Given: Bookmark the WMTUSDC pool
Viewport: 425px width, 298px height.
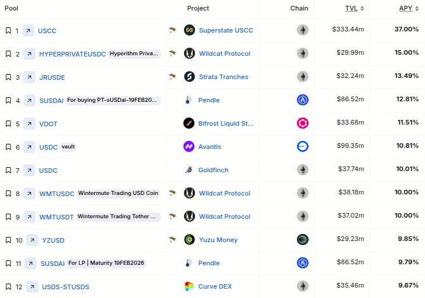Looking at the screenshot, I should click(x=8, y=193).
